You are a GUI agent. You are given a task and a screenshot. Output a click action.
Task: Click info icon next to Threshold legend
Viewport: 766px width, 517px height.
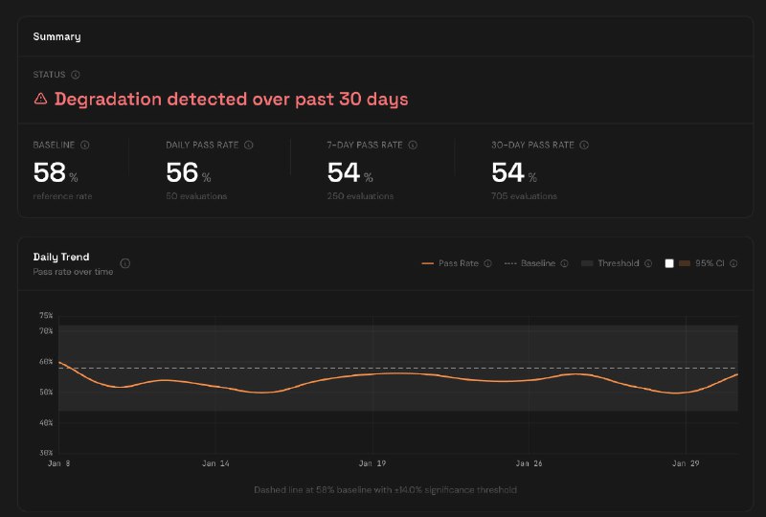coord(648,263)
